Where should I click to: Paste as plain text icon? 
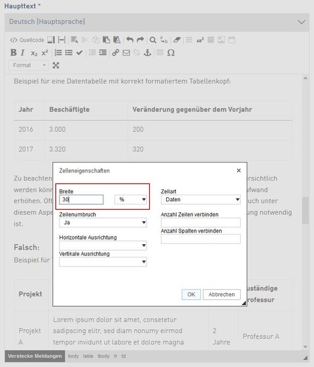117,40
